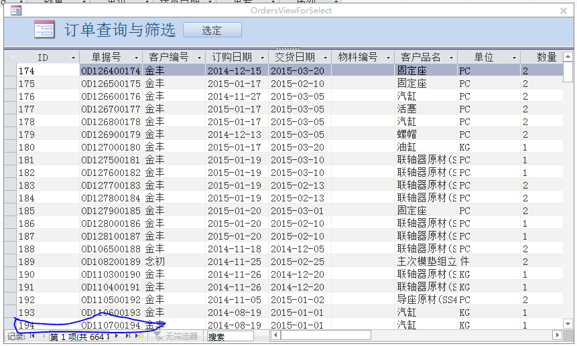
Task: Select row 174 using its row selector
Action: click(x=10, y=71)
